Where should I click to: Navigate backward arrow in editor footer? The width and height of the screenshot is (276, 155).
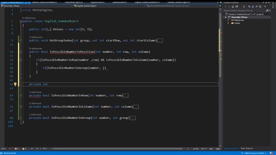32,149
